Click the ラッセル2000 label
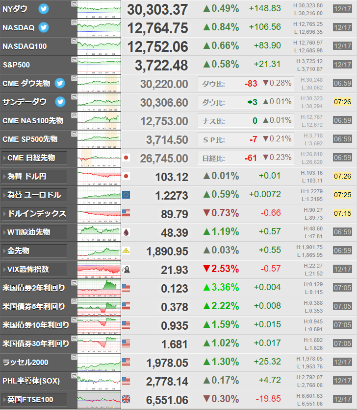Screen dimensions: 357x410 coord(25,362)
